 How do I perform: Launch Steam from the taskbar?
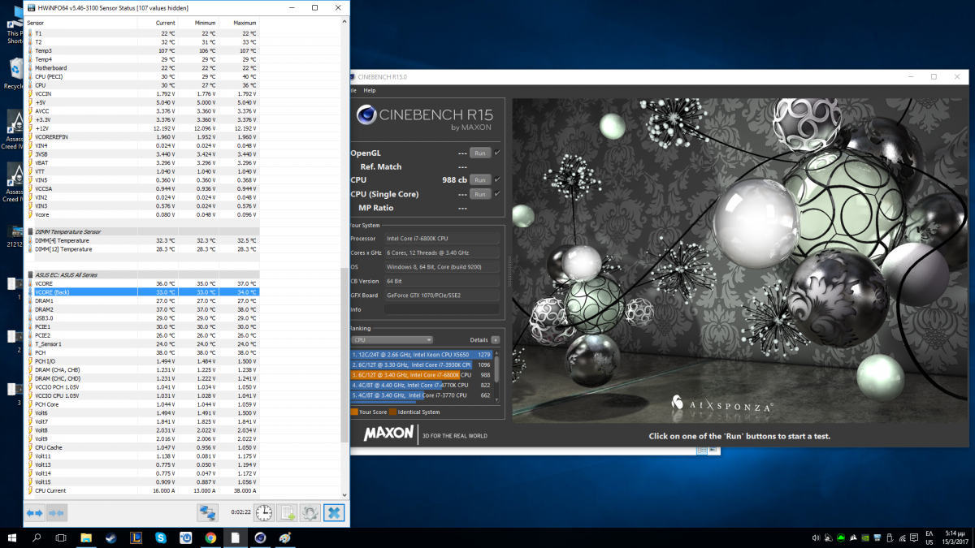pyautogui.click(x=111, y=537)
